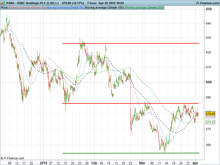220x165 pixels.
Task: Click the Mar label on date axis
Action: (142, 163)
